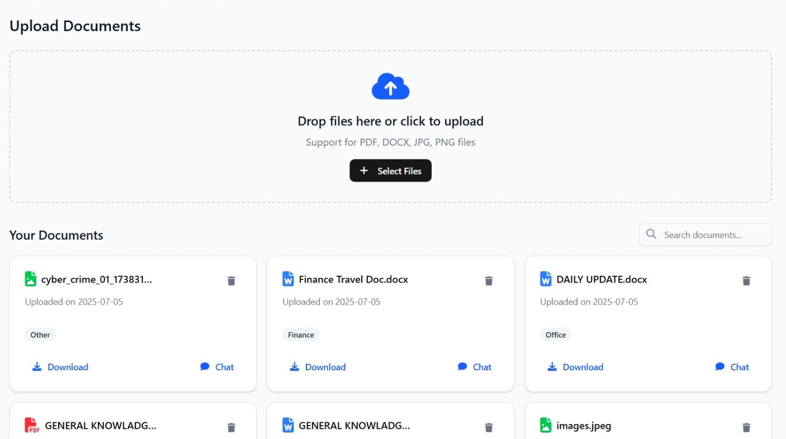Click the search magnifier icon
Image resolution: width=786 pixels, height=439 pixels.
651,234
